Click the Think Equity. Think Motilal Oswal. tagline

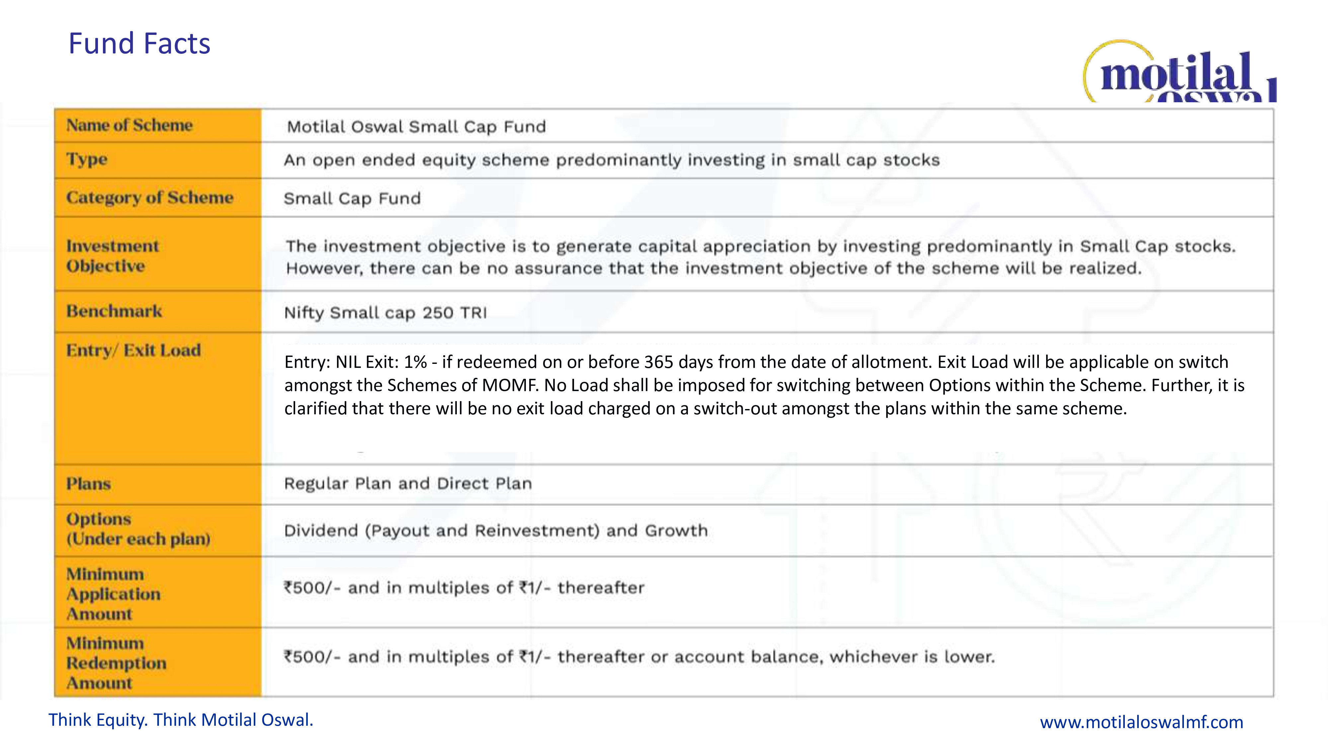click(180, 720)
